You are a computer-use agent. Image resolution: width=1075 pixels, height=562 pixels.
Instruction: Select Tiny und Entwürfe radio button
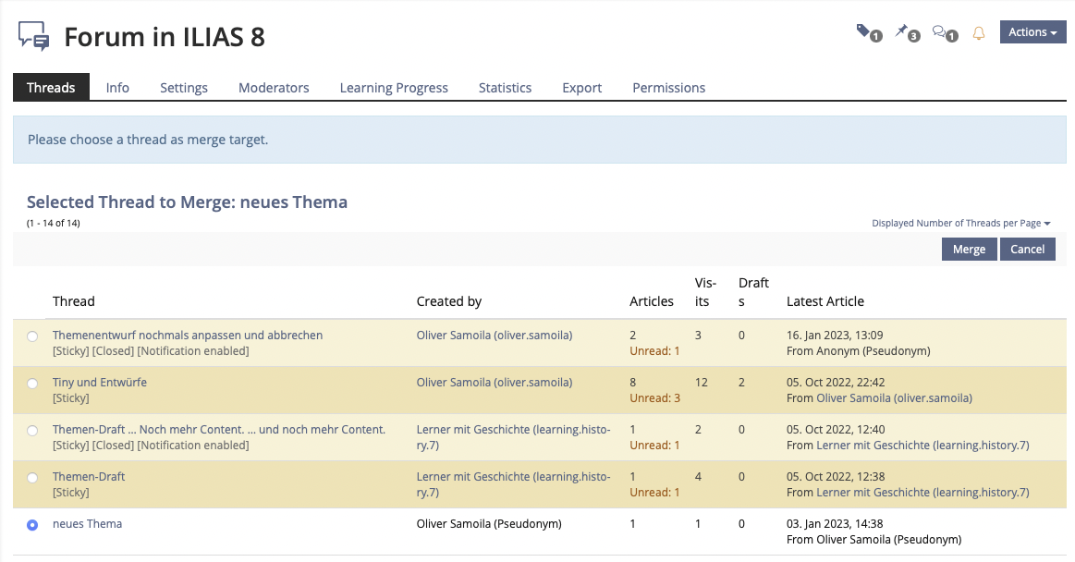(32, 383)
